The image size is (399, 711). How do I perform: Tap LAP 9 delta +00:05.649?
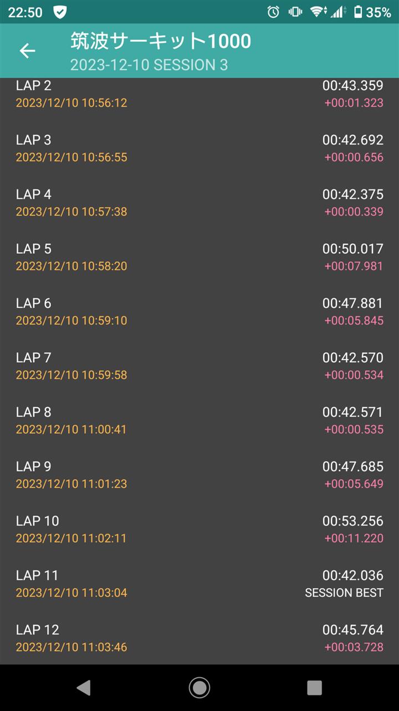tap(354, 484)
